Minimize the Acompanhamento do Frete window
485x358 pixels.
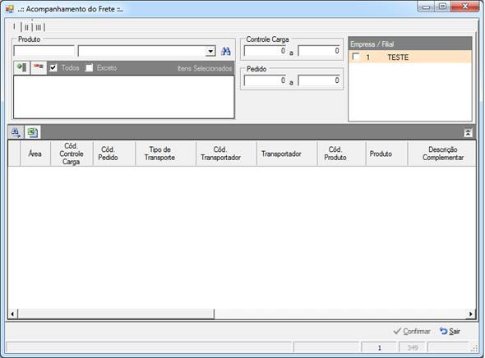pyautogui.click(x=427, y=7)
